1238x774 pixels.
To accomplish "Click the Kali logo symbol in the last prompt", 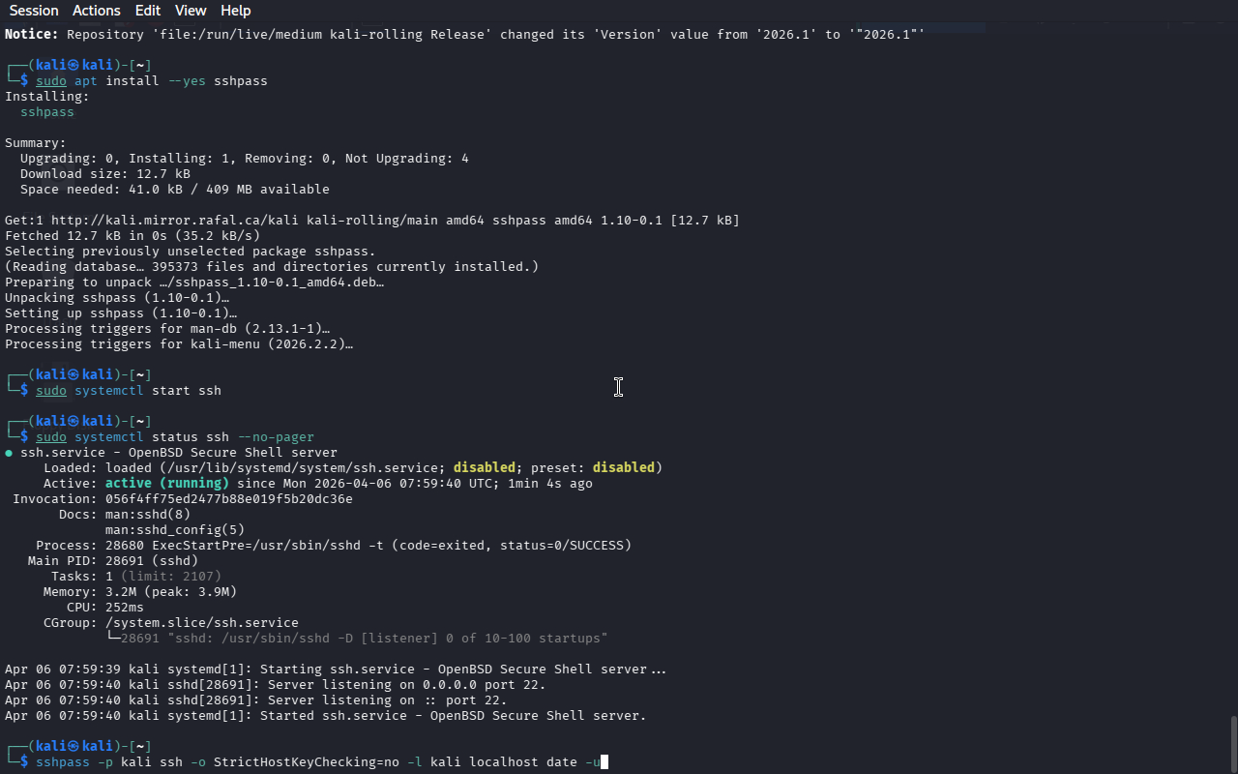I will (x=74, y=747).
